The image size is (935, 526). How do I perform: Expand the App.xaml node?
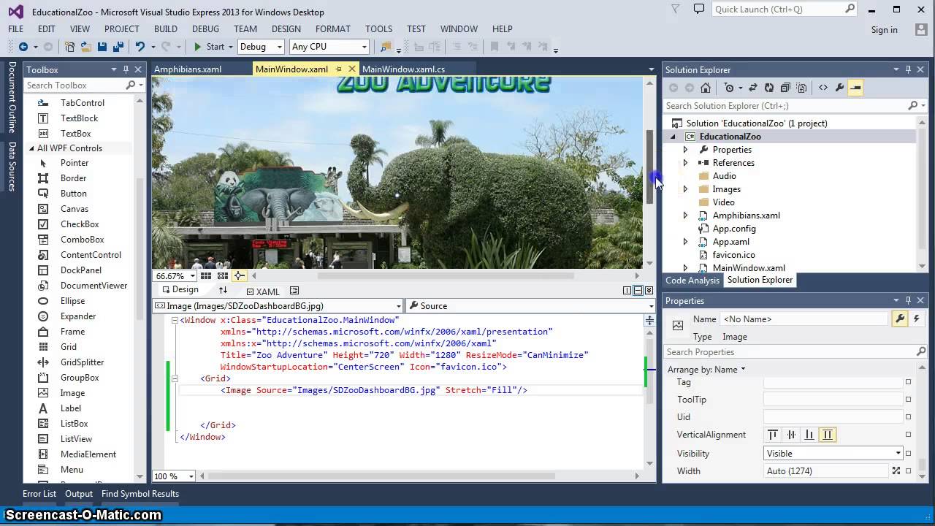pos(685,242)
